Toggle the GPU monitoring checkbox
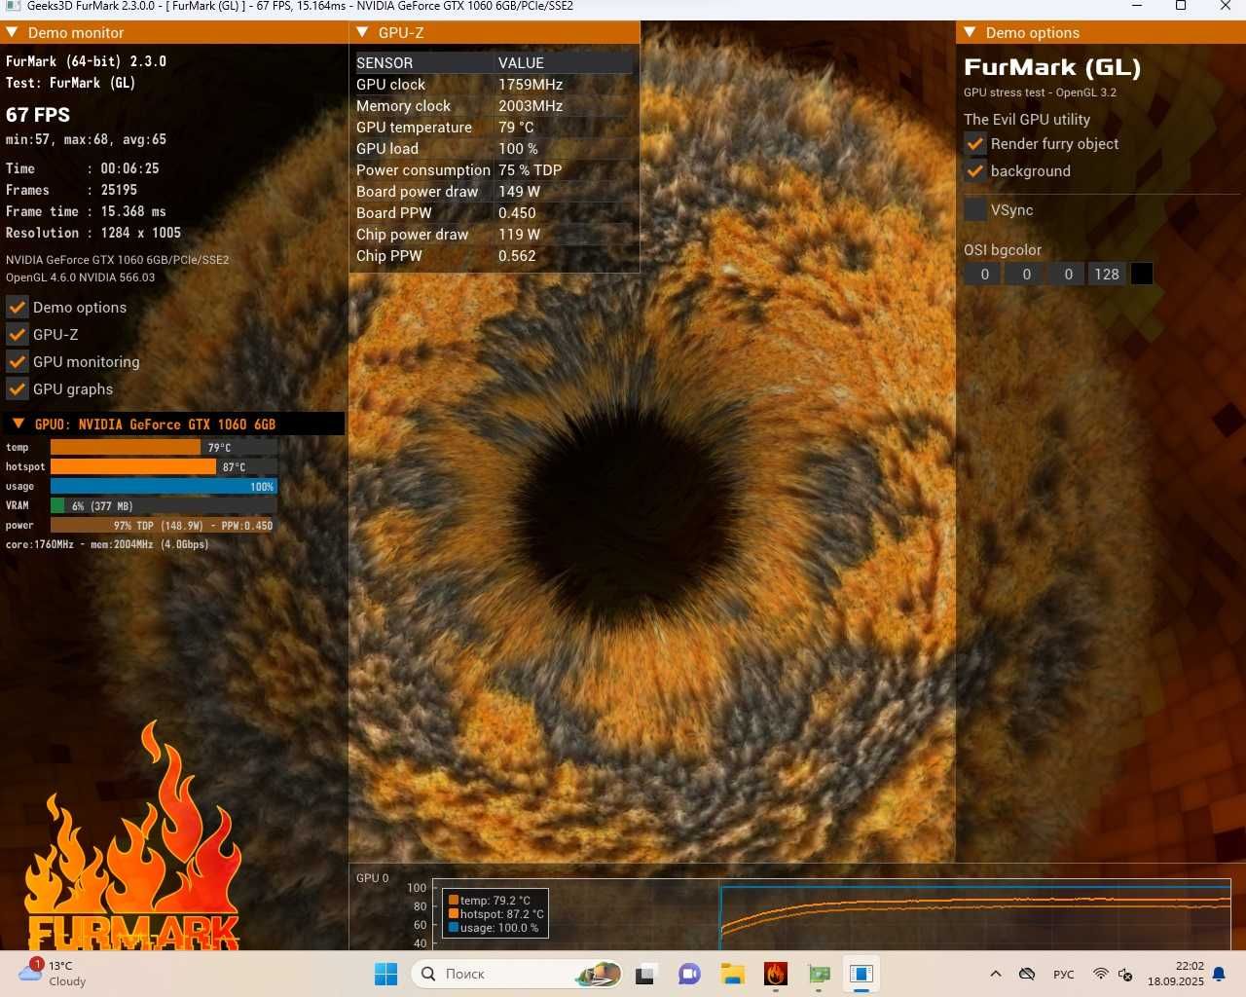The image size is (1246, 997). coord(18,362)
